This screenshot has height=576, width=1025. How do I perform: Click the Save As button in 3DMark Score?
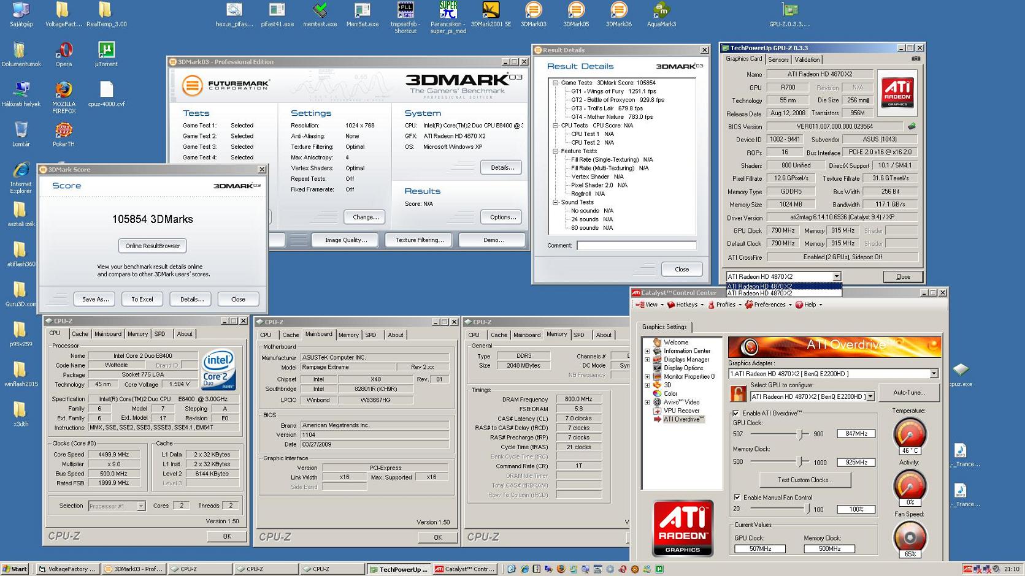click(x=95, y=299)
